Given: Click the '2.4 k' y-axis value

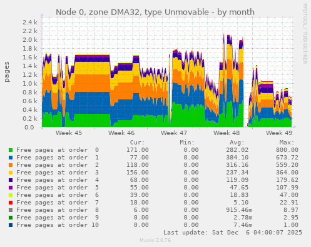Looking at the screenshot, I should tap(30, 22).
